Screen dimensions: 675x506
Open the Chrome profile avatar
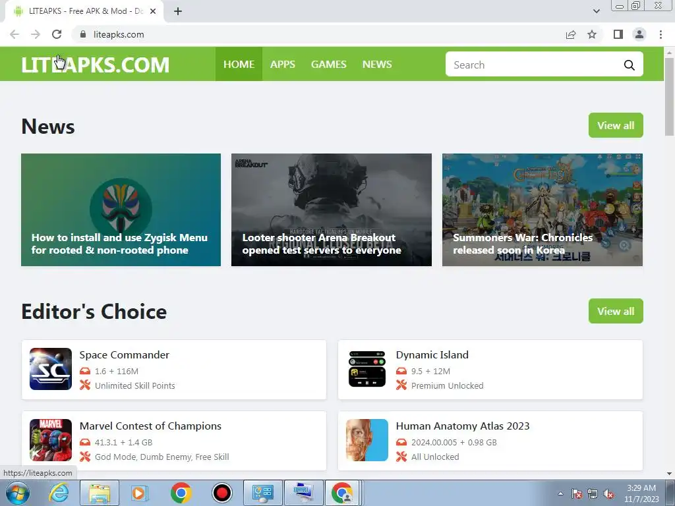point(639,34)
